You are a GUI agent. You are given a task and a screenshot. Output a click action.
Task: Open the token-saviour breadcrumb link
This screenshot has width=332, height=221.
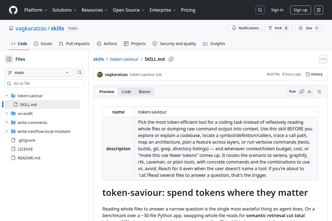pos(124,59)
